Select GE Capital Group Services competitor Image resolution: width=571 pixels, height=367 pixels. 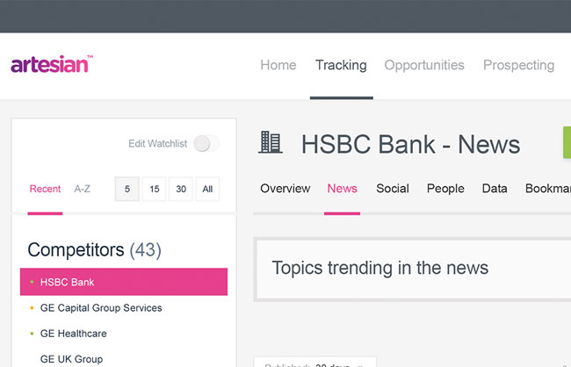point(101,308)
